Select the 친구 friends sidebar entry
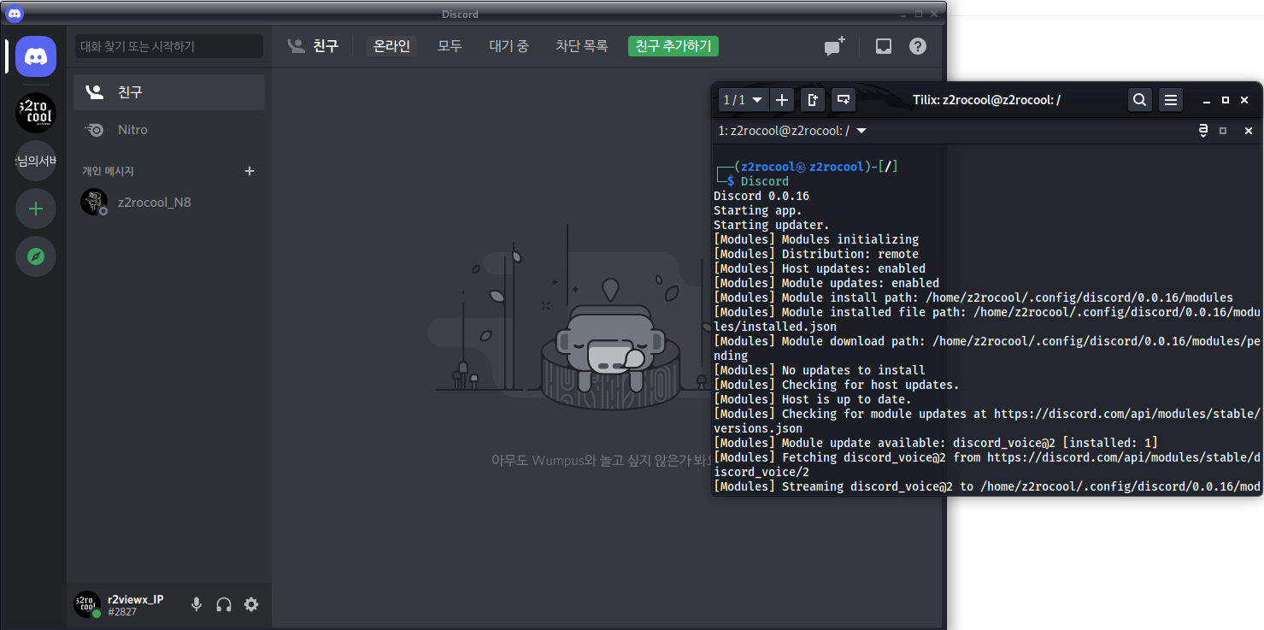The width and height of the screenshot is (1264, 630). tap(169, 92)
